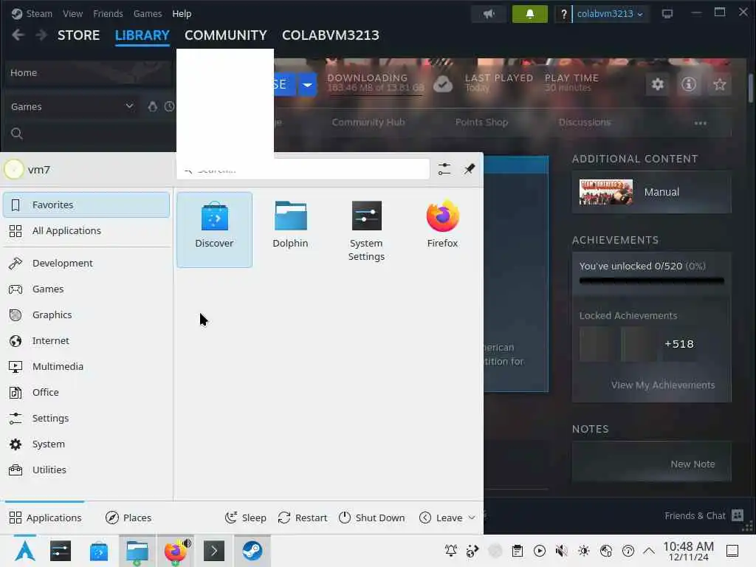Open launcher configure sliders icon
756x567 pixels.
(x=444, y=169)
